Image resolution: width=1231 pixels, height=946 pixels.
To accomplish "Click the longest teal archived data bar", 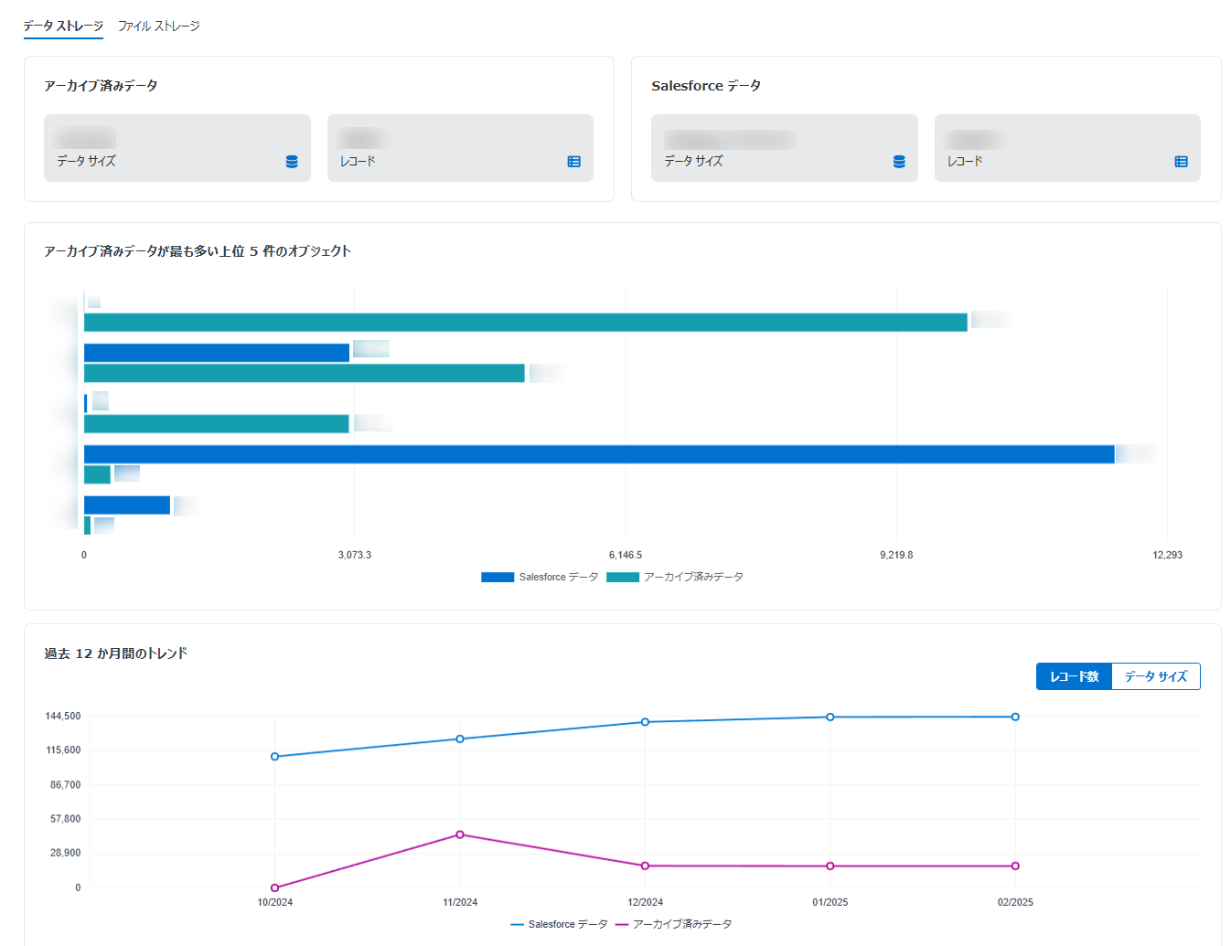I will pyautogui.click(x=525, y=323).
